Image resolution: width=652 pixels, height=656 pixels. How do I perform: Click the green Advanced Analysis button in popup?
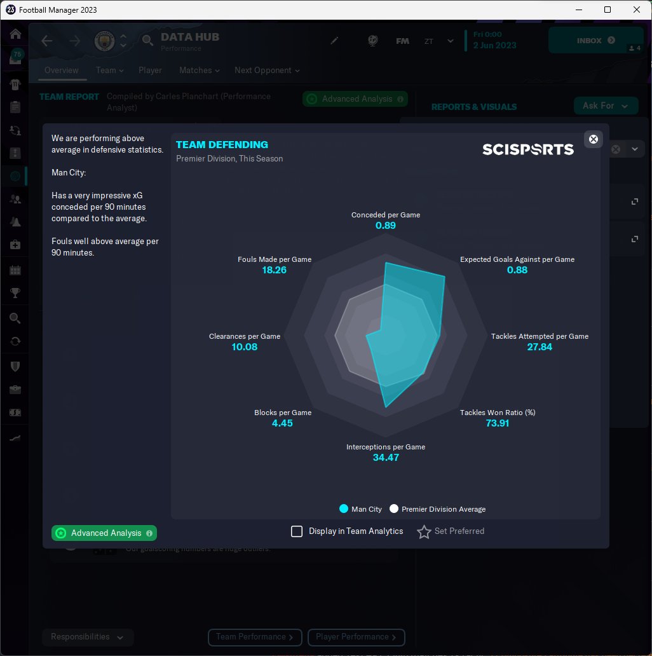(x=104, y=533)
